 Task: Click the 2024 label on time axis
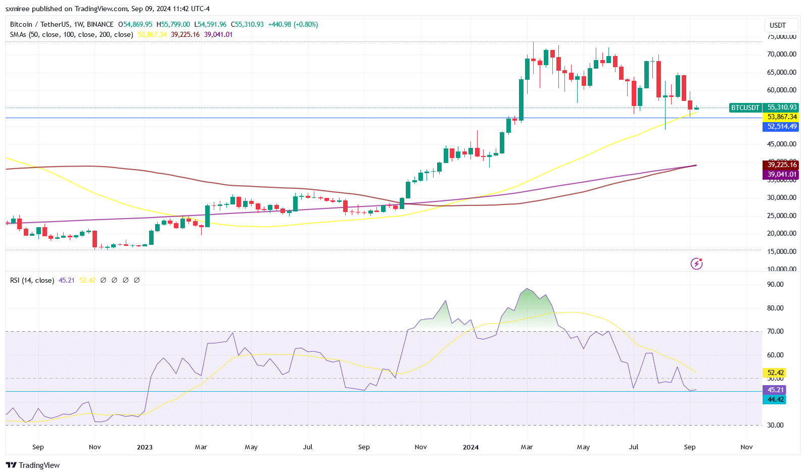coord(470,447)
